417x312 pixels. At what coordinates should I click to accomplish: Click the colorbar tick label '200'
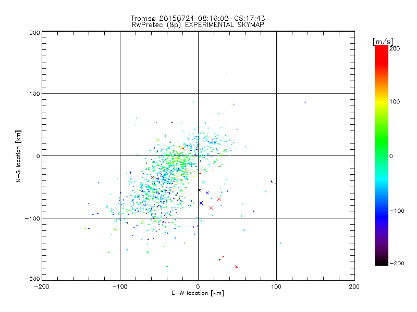395,48
